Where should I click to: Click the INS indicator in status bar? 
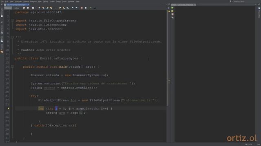coord(259,144)
